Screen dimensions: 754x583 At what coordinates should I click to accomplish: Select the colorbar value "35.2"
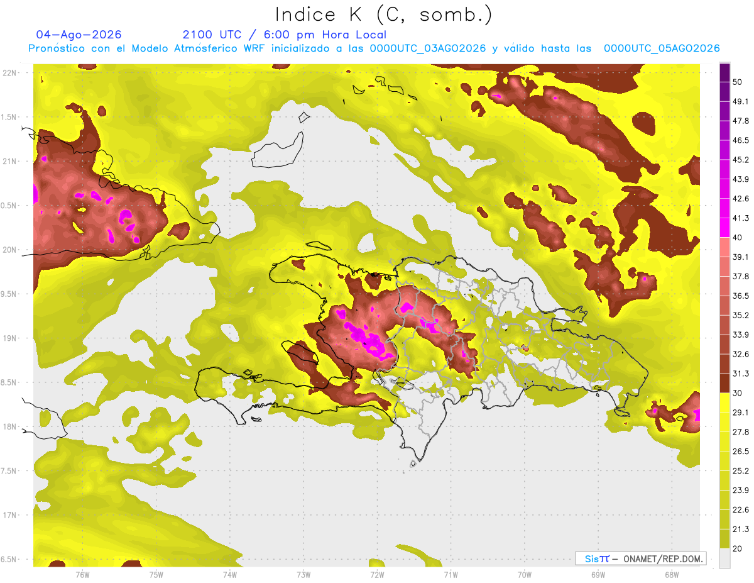(740, 315)
